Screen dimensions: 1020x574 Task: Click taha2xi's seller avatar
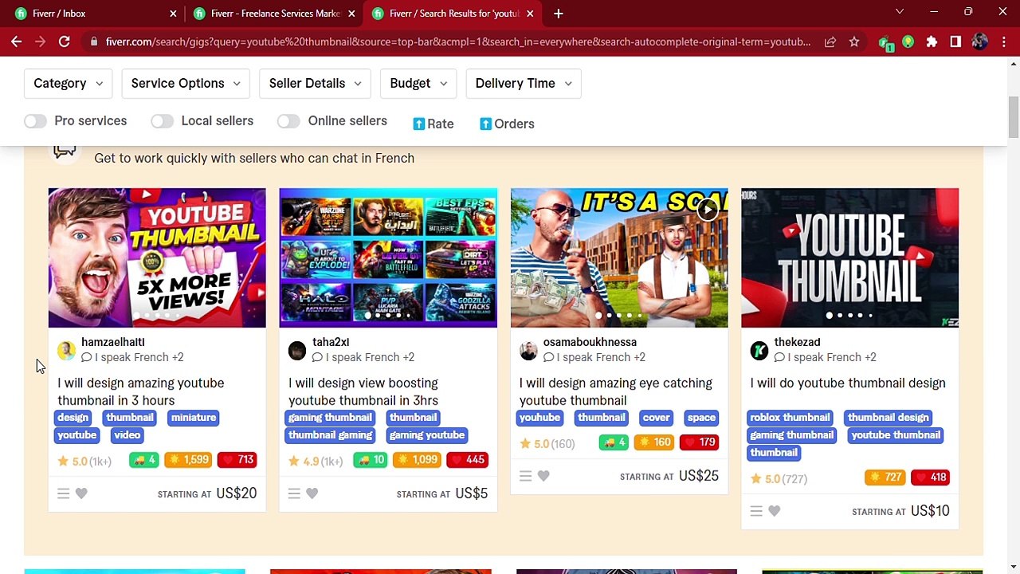(297, 350)
